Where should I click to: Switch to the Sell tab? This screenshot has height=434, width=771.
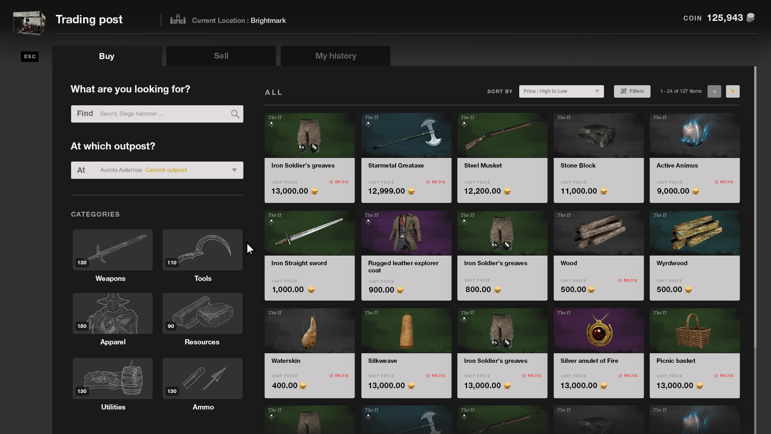click(x=221, y=56)
